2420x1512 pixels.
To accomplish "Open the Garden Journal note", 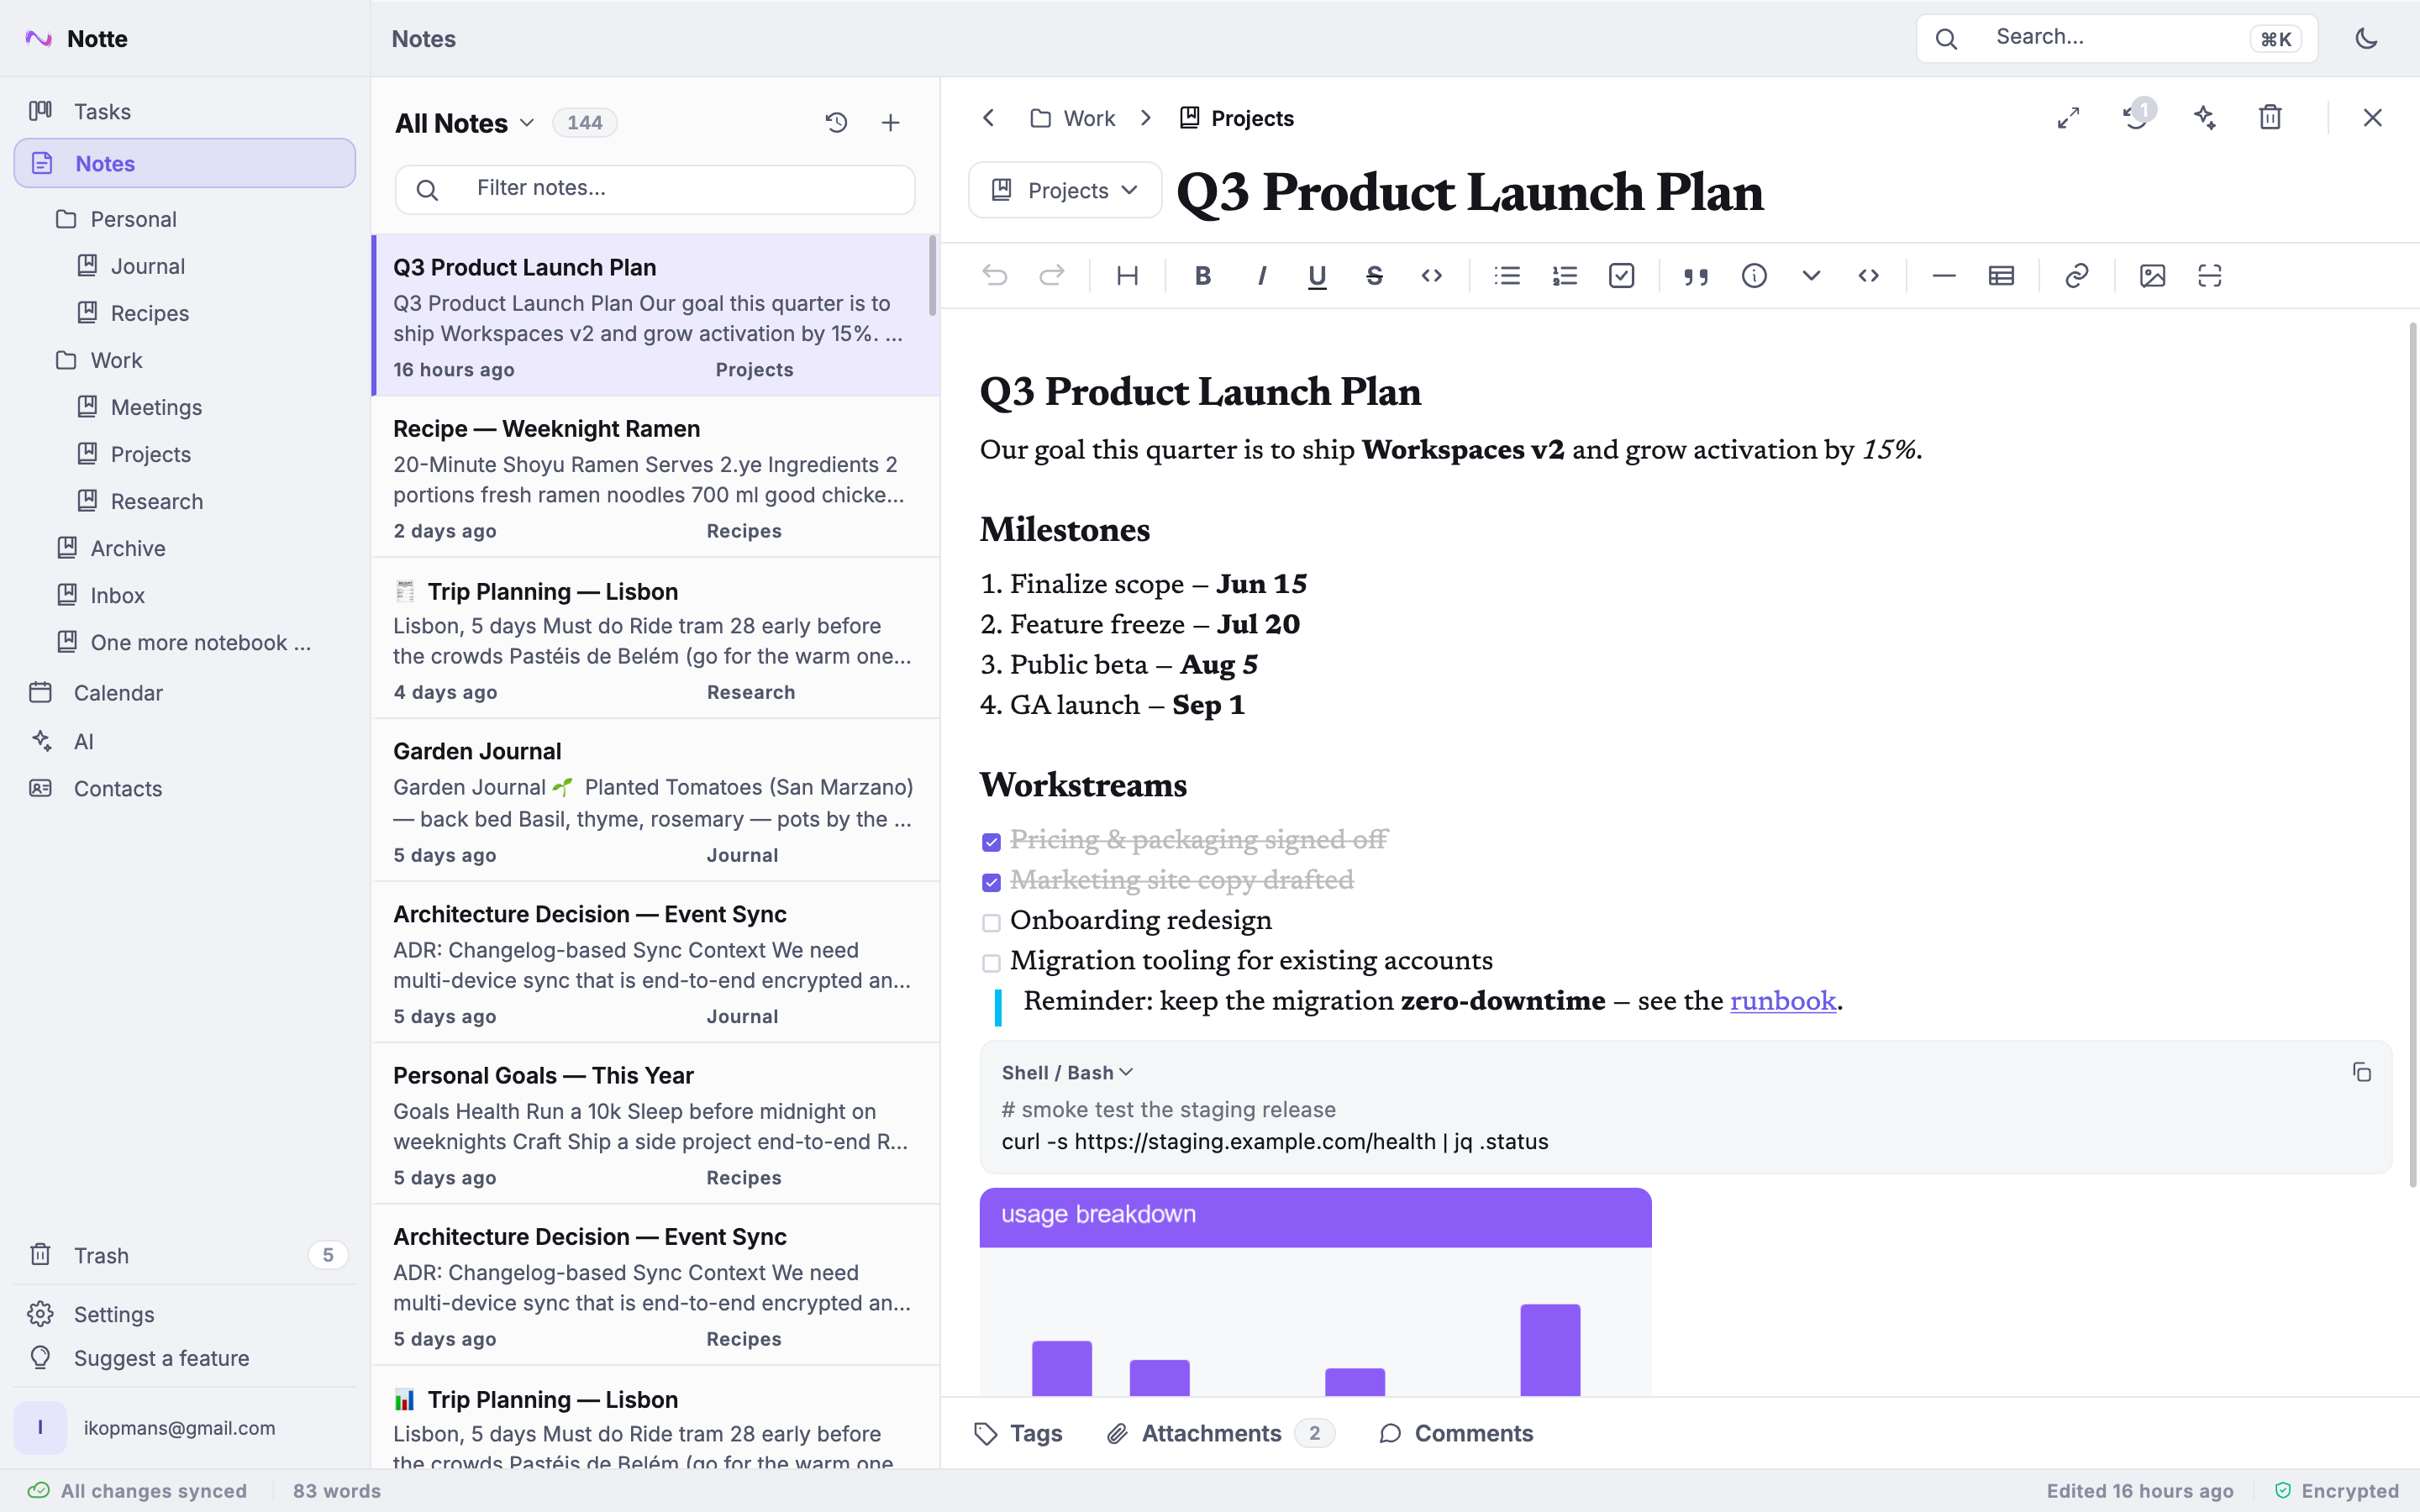I will tap(655, 800).
